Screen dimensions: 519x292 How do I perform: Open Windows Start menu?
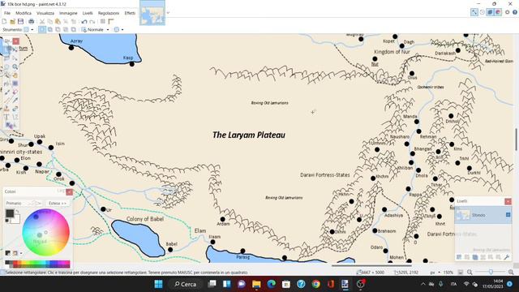[159, 284]
